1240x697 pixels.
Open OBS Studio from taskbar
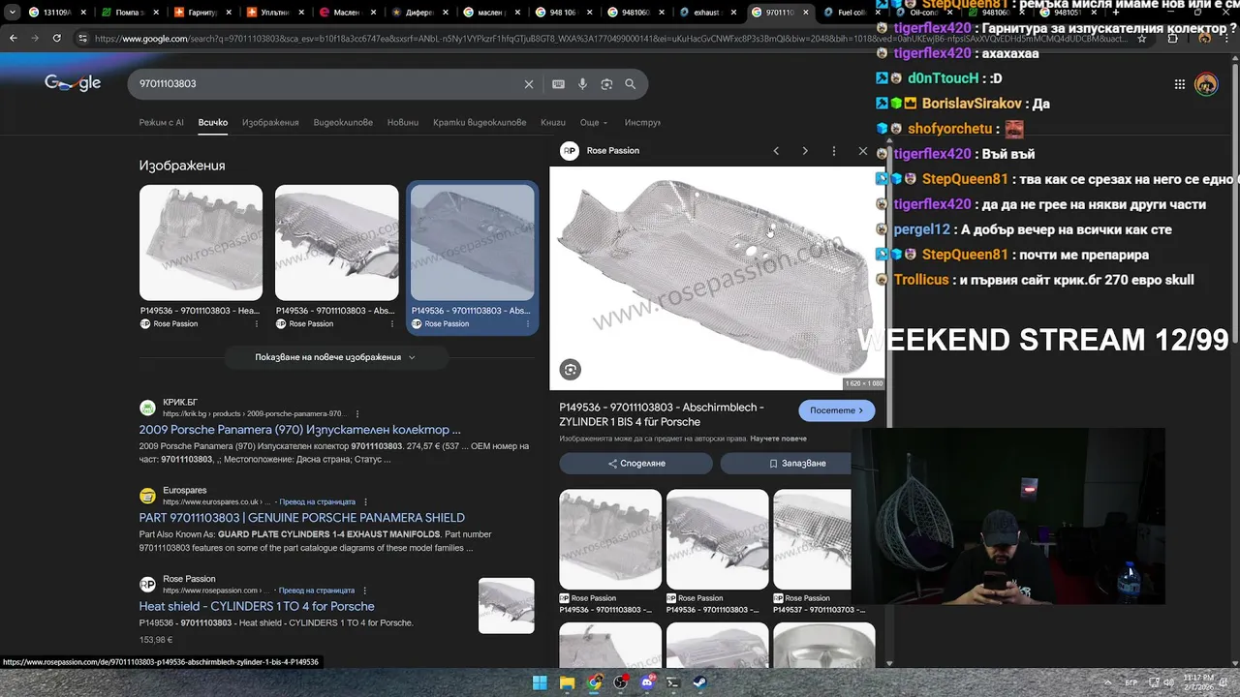point(621,682)
